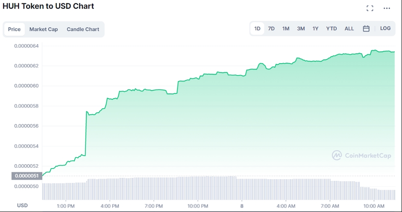
Task: Open the calendar date range picker
Action: click(366, 29)
